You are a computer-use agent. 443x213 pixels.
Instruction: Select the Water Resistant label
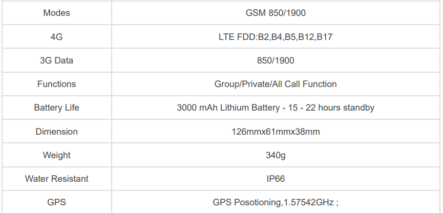56,179
